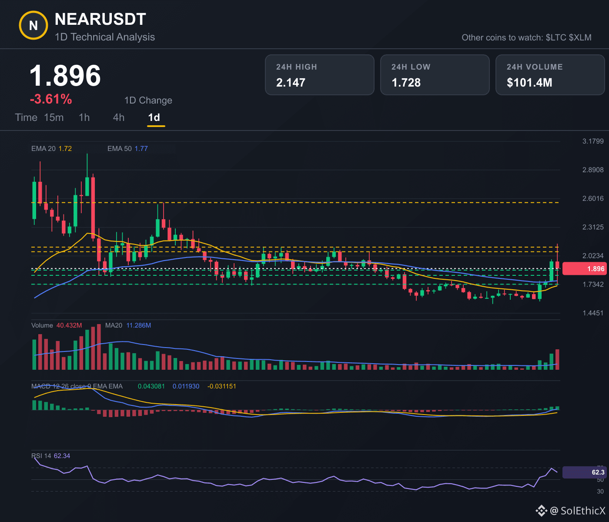609x522 pixels.
Task: Click the MACD histogram value -0.031151
Action: click(x=222, y=386)
